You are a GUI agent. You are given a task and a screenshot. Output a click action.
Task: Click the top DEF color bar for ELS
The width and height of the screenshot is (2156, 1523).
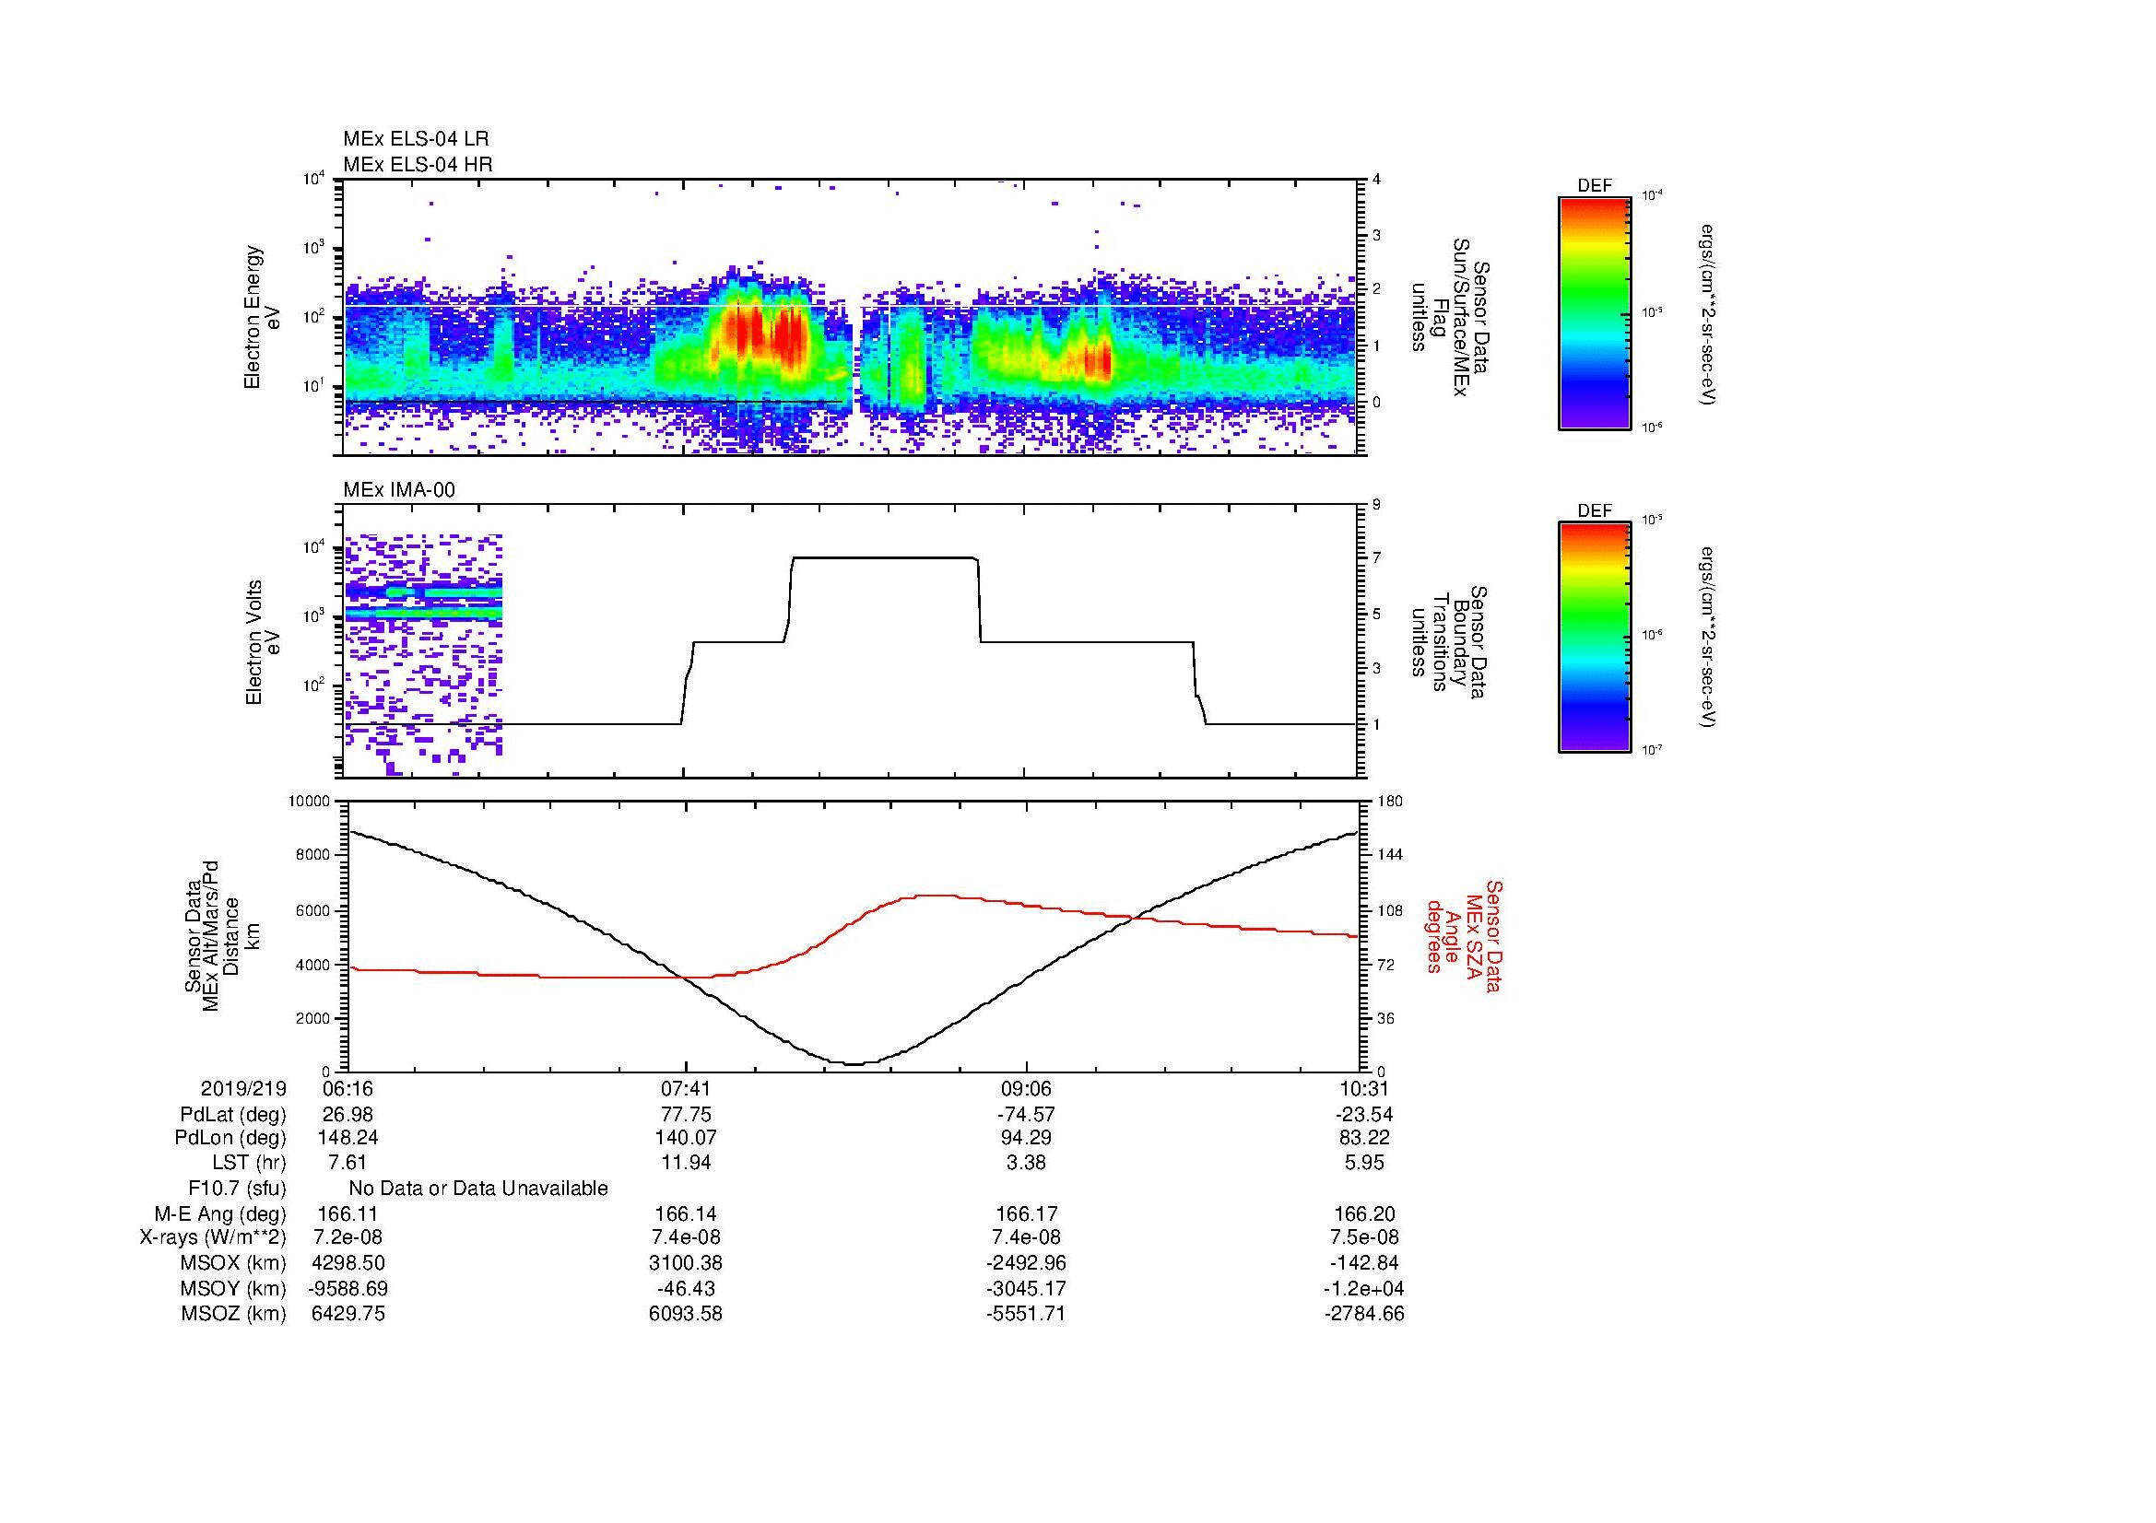[x=1595, y=312]
